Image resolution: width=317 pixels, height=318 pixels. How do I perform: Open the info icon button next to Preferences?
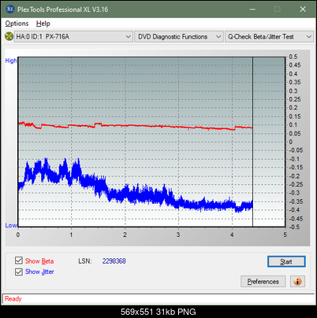(x=297, y=282)
